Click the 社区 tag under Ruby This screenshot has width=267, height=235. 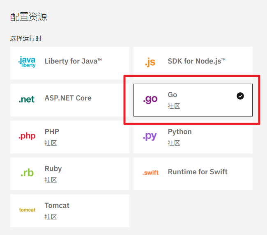pos(51,180)
